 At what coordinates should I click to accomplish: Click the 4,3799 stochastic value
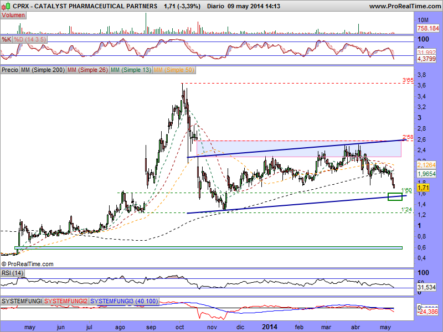[426, 59]
